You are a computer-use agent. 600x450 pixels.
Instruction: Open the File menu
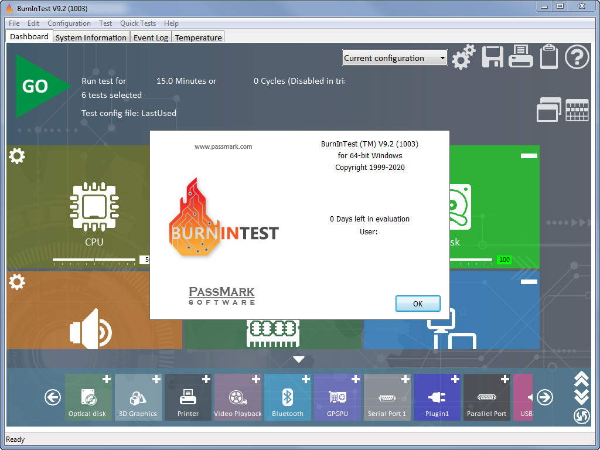14,23
